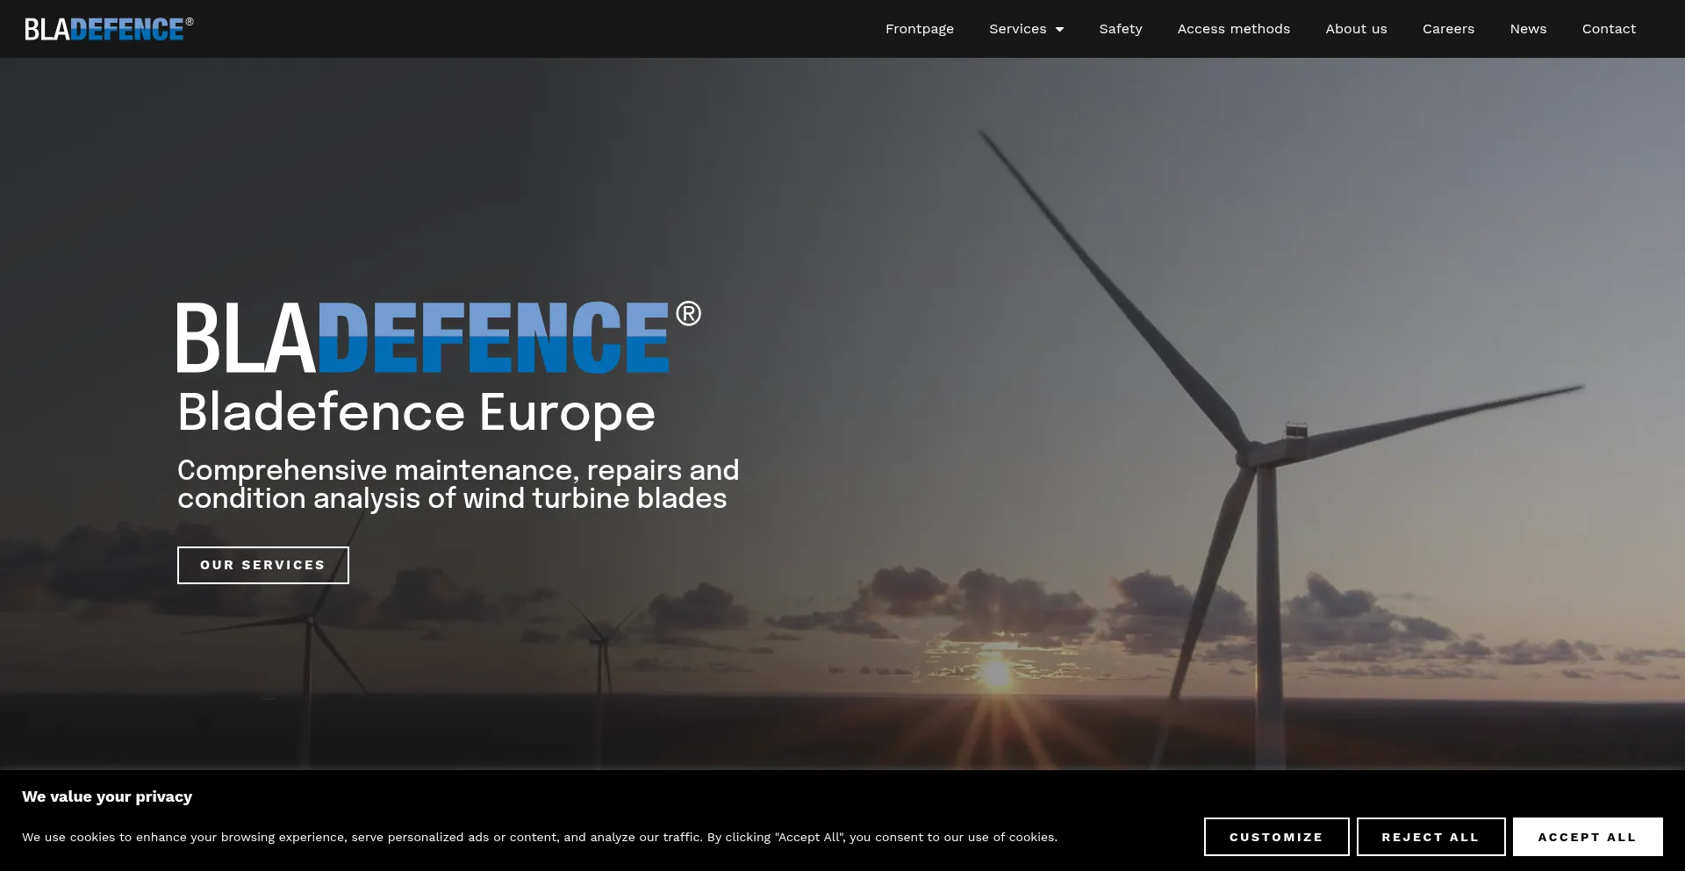Navigate to About us
The height and width of the screenshot is (871, 1685).
coord(1356,29)
